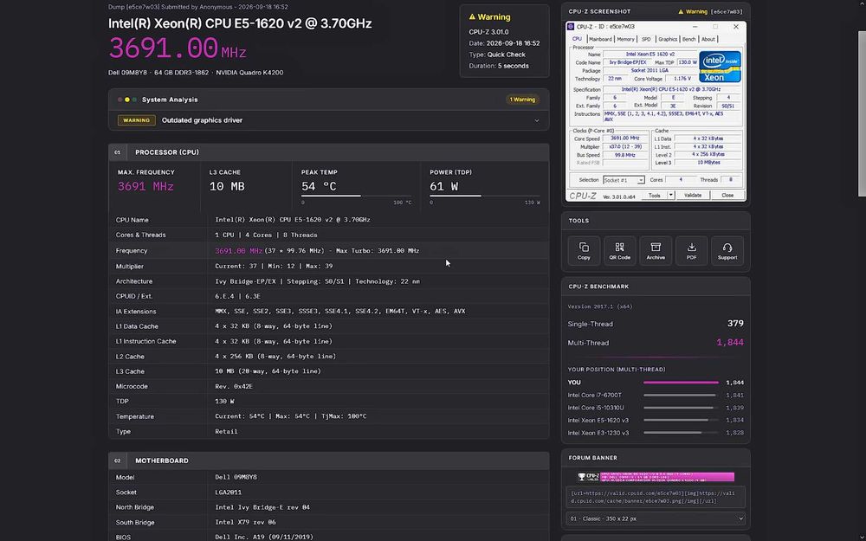Click the Single-Thread score 379
Viewport: 866px width, 541px height.
(735, 324)
